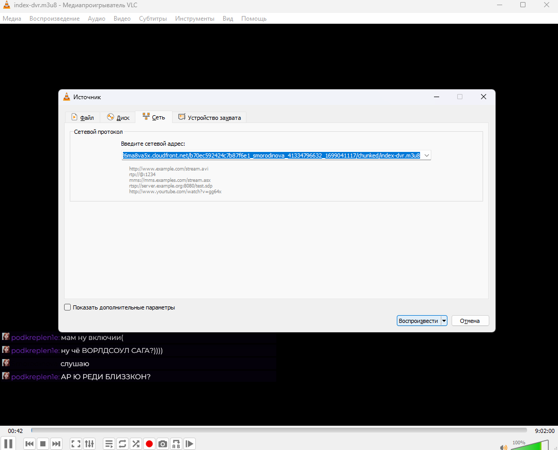The width and height of the screenshot is (558, 450).
Task: Maximize the VLC main window
Action: 523,5
